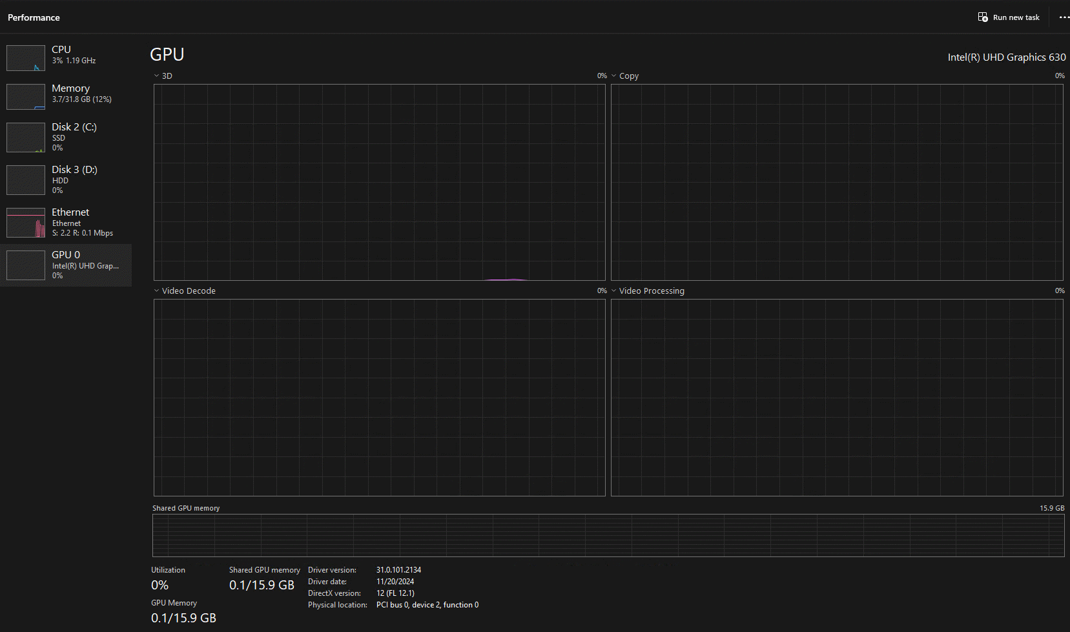
Task: Select the Memory usage thumbnail graph
Action: pyautogui.click(x=26, y=97)
